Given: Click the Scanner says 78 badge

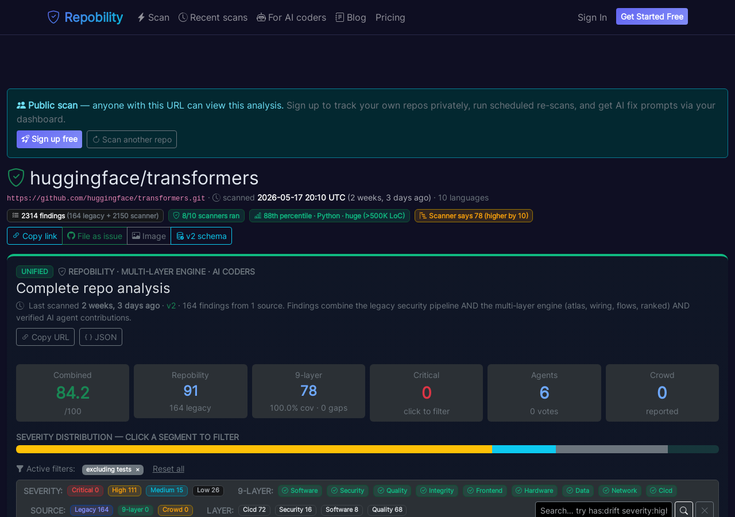Looking at the screenshot, I should click(474, 215).
